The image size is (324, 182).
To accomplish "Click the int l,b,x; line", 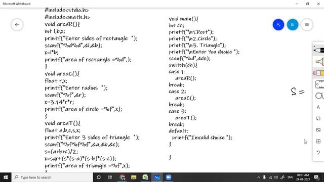I will [55, 31].
